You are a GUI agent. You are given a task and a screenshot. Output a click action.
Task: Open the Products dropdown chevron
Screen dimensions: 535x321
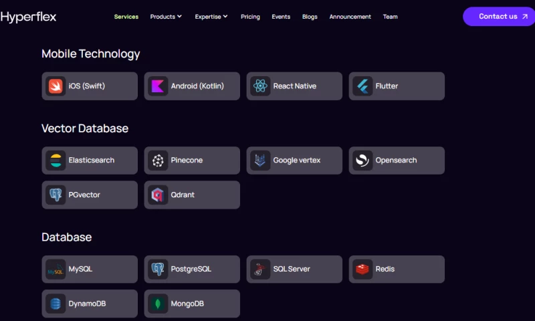[179, 16]
